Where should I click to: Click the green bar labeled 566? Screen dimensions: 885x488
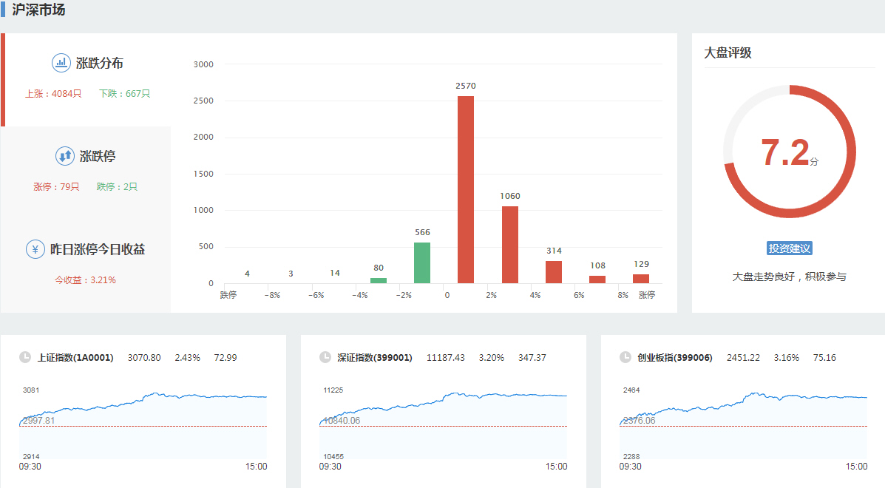tap(421, 262)
